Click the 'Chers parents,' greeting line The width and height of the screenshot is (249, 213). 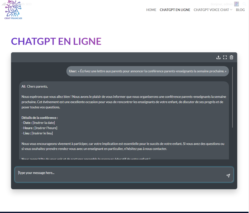point(37,87)
